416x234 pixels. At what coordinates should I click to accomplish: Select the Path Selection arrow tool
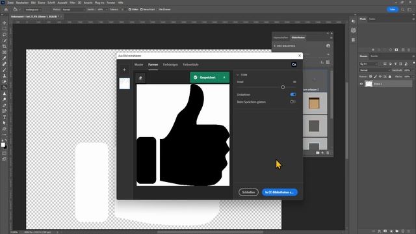5,123
